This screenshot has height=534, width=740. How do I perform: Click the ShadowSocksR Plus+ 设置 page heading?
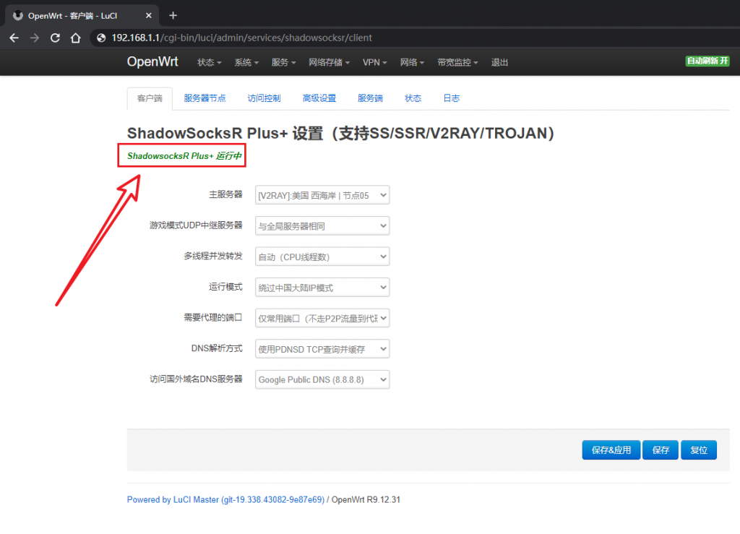point(340,133)
